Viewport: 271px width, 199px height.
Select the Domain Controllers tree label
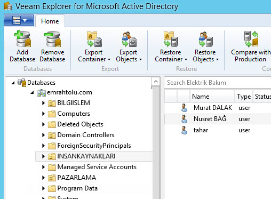click(x=86, y=135)
